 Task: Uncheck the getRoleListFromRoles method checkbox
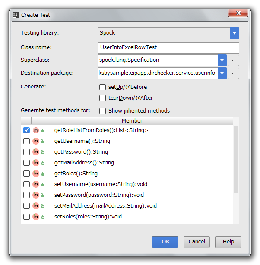(x=26, y=130)
